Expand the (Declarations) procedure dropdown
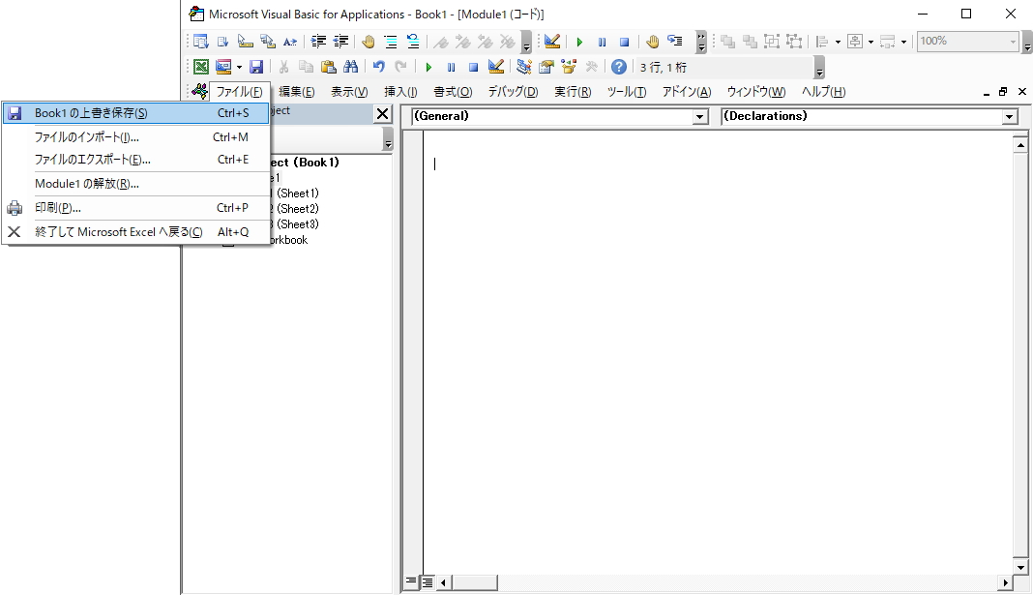Image resolution: width=1033 pixels, height=595 pixels. point(1009,117)
